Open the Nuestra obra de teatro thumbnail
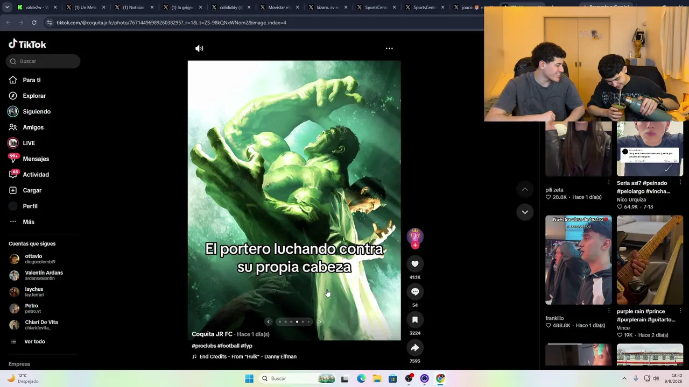The image size is (689, 387). (579, 260)
